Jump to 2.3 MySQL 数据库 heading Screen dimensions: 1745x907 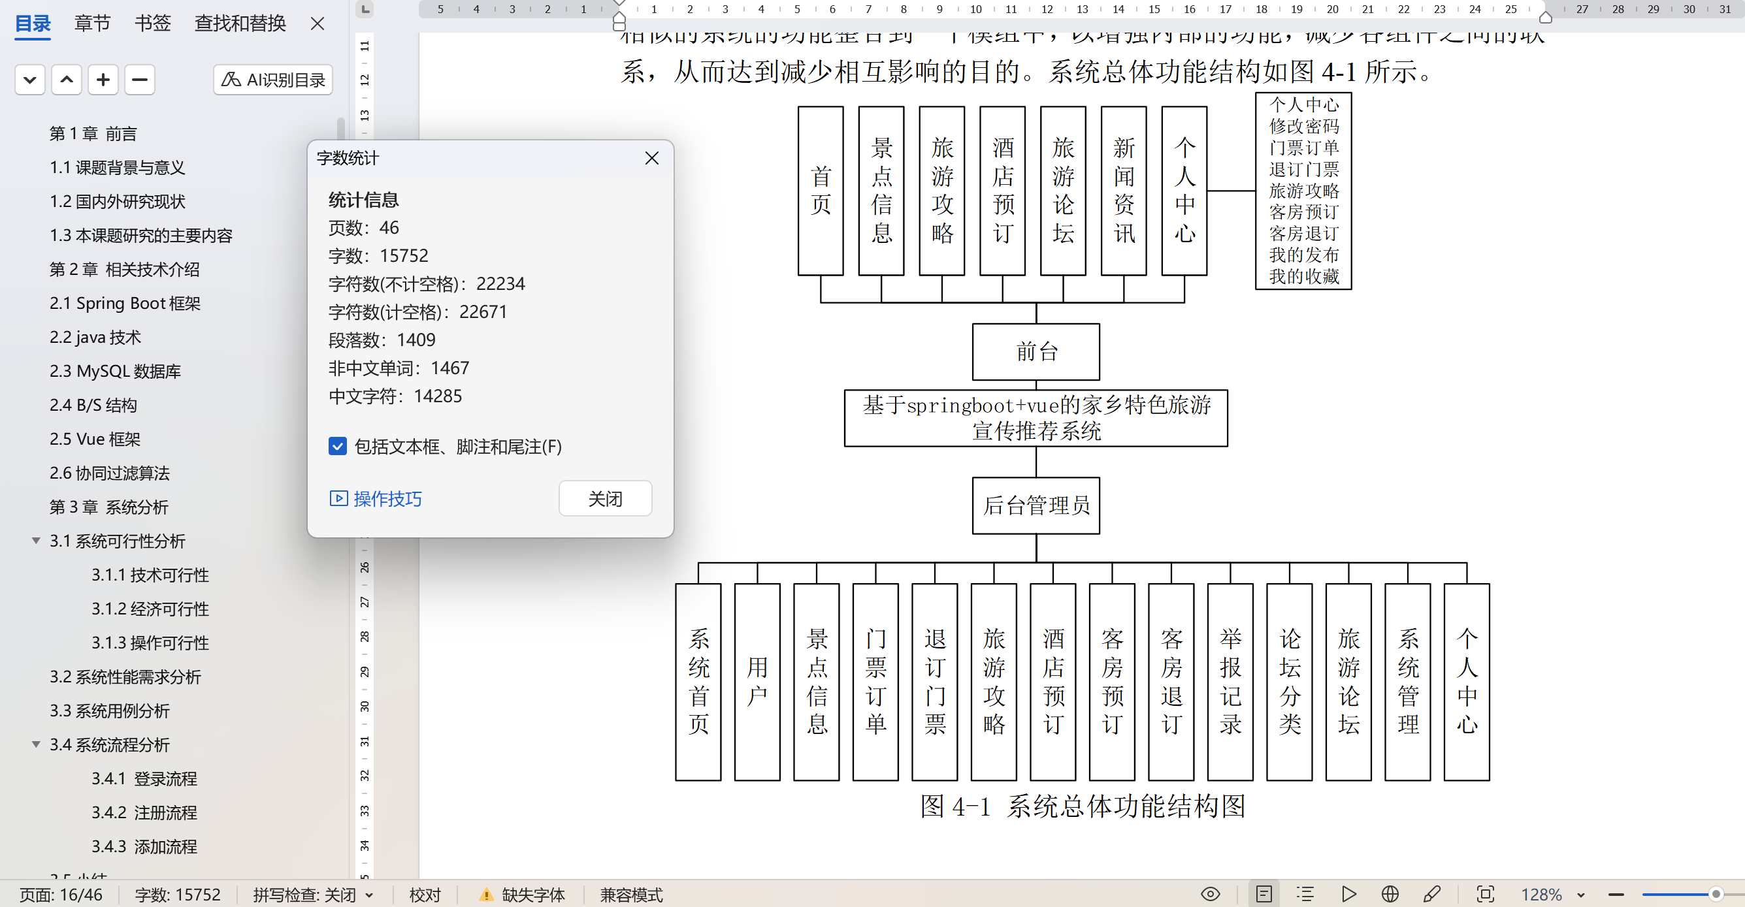(114, 371)
